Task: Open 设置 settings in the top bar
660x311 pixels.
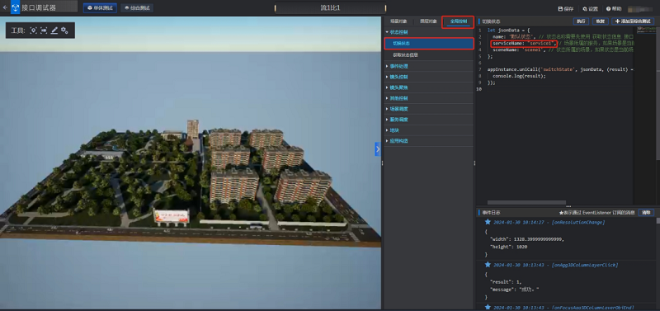Action: click(591, 8)
